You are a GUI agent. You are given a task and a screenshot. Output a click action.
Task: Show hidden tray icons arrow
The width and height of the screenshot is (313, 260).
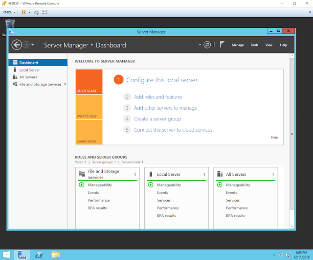coord(274,255)
